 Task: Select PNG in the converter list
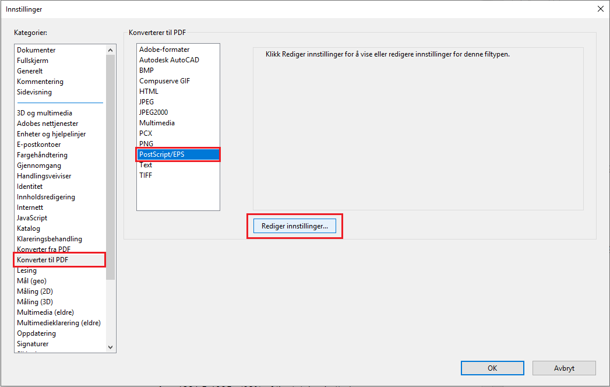(x=146, y=143)
